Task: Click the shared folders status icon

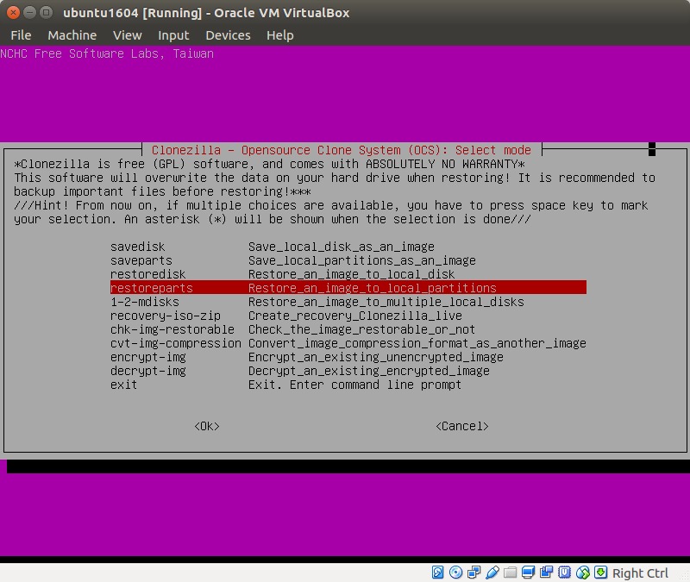Action: coord(511,573)
